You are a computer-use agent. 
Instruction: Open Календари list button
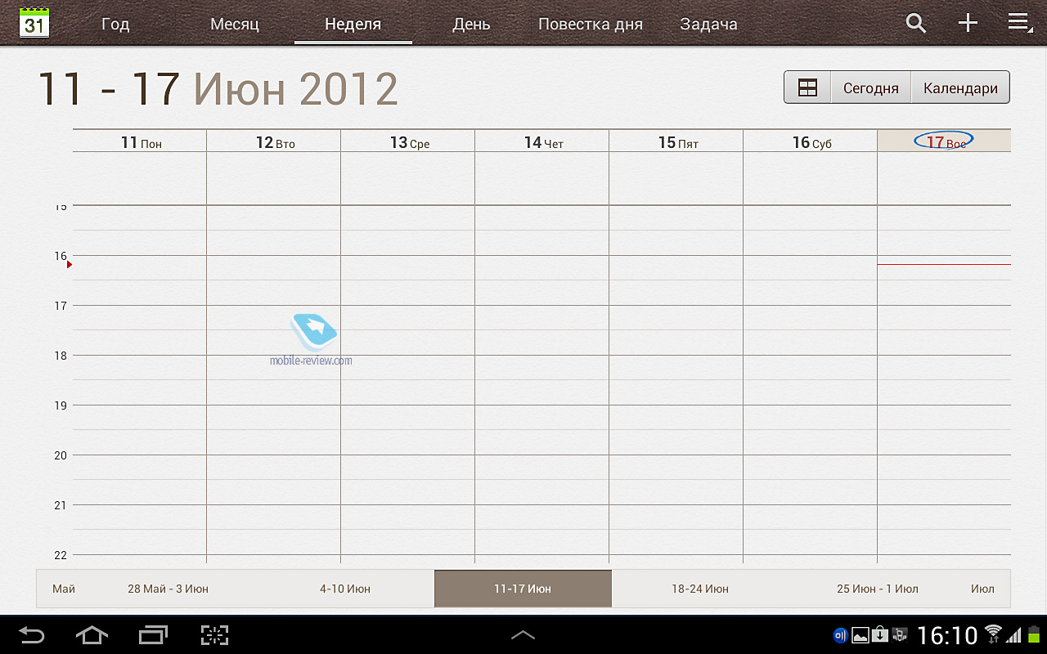coord(960,88)
